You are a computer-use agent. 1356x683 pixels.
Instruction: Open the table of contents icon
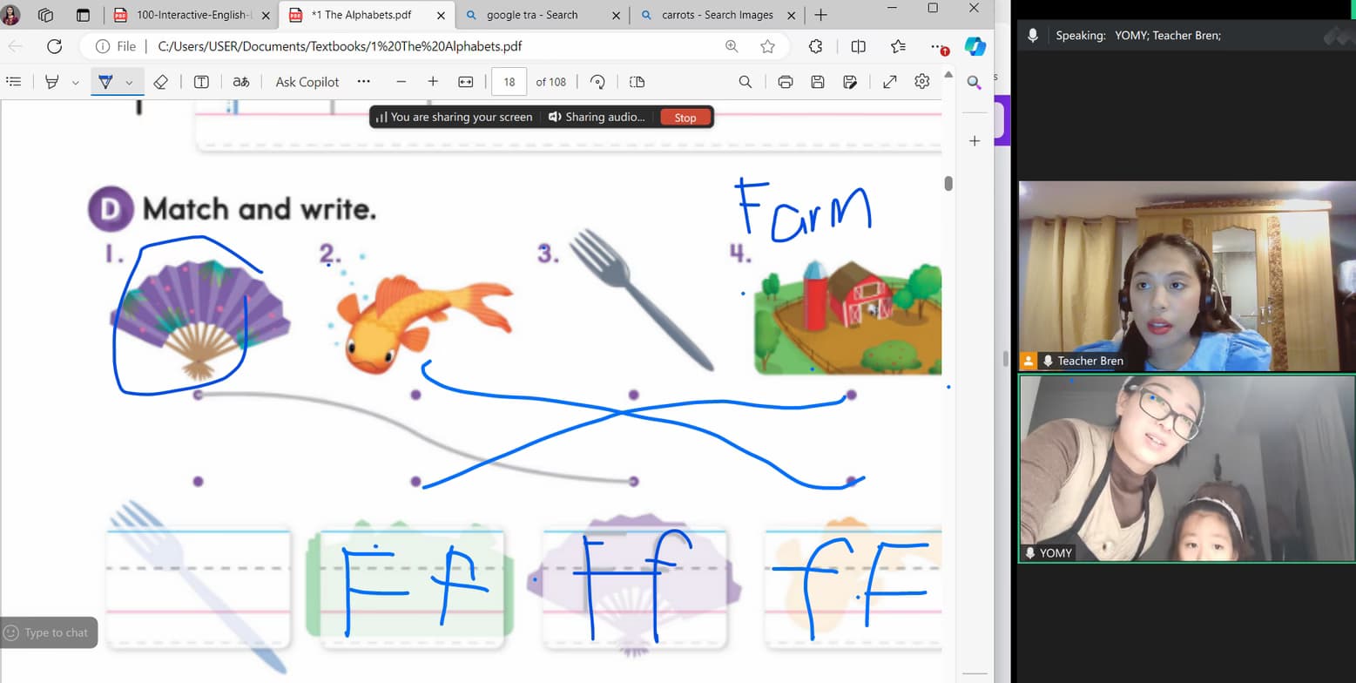[13, 82]
